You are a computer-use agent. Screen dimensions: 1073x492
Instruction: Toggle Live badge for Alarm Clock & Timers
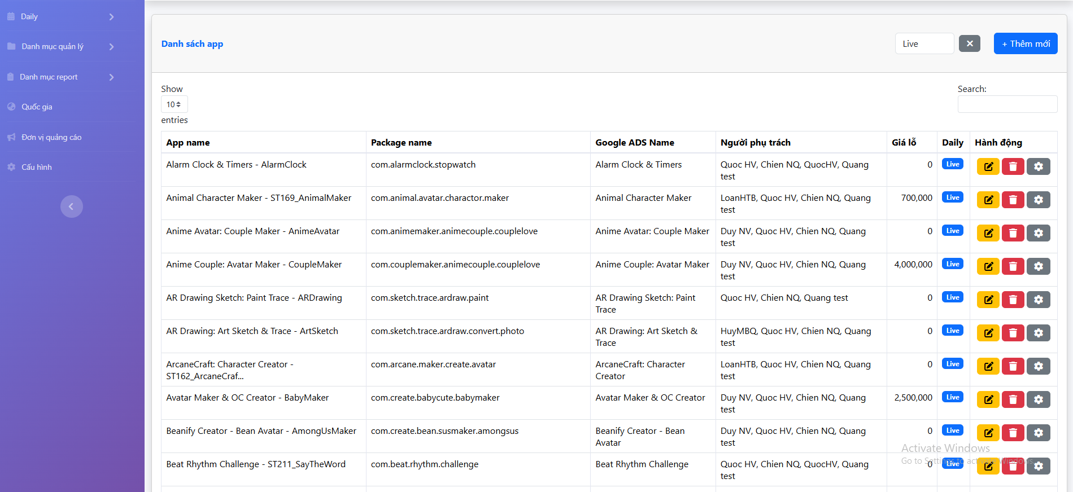952,164
